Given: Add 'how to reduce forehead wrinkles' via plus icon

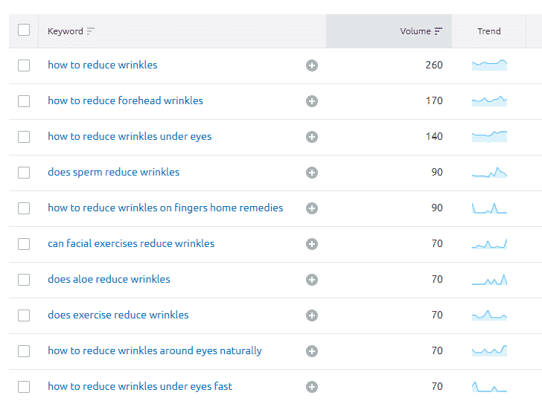Looking at the screenshot, I should 312,101.
